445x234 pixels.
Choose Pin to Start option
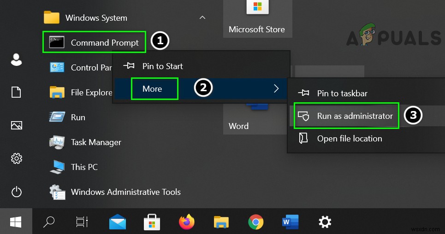(162, 66)
